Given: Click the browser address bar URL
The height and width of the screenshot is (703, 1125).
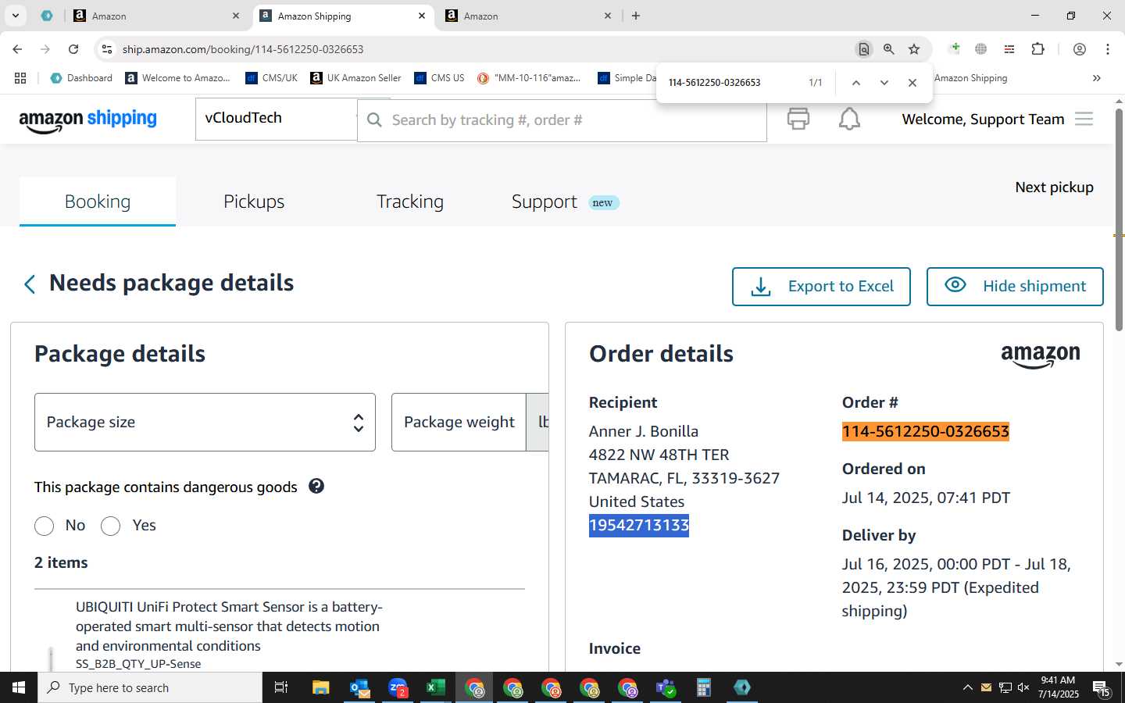Looking at the screenshot, I should tap(243, 49).
